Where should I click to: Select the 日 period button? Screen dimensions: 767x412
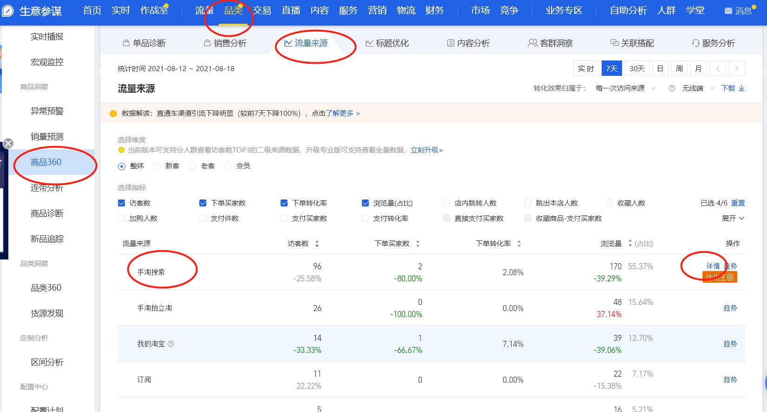660,68
